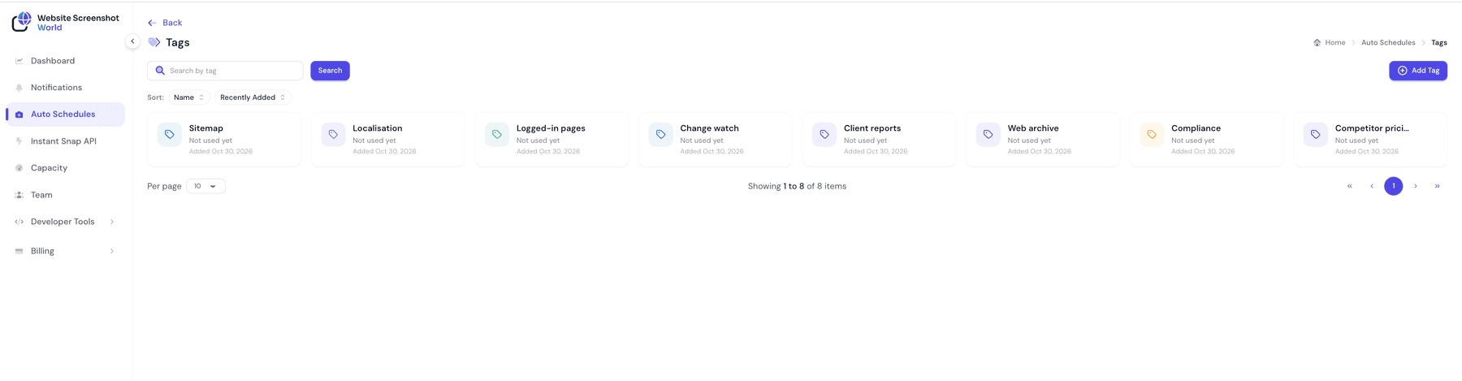The height and width of the screenshot is (381, 1462).
Task: Go to the first page of tags
Action: click(1350, 186)
